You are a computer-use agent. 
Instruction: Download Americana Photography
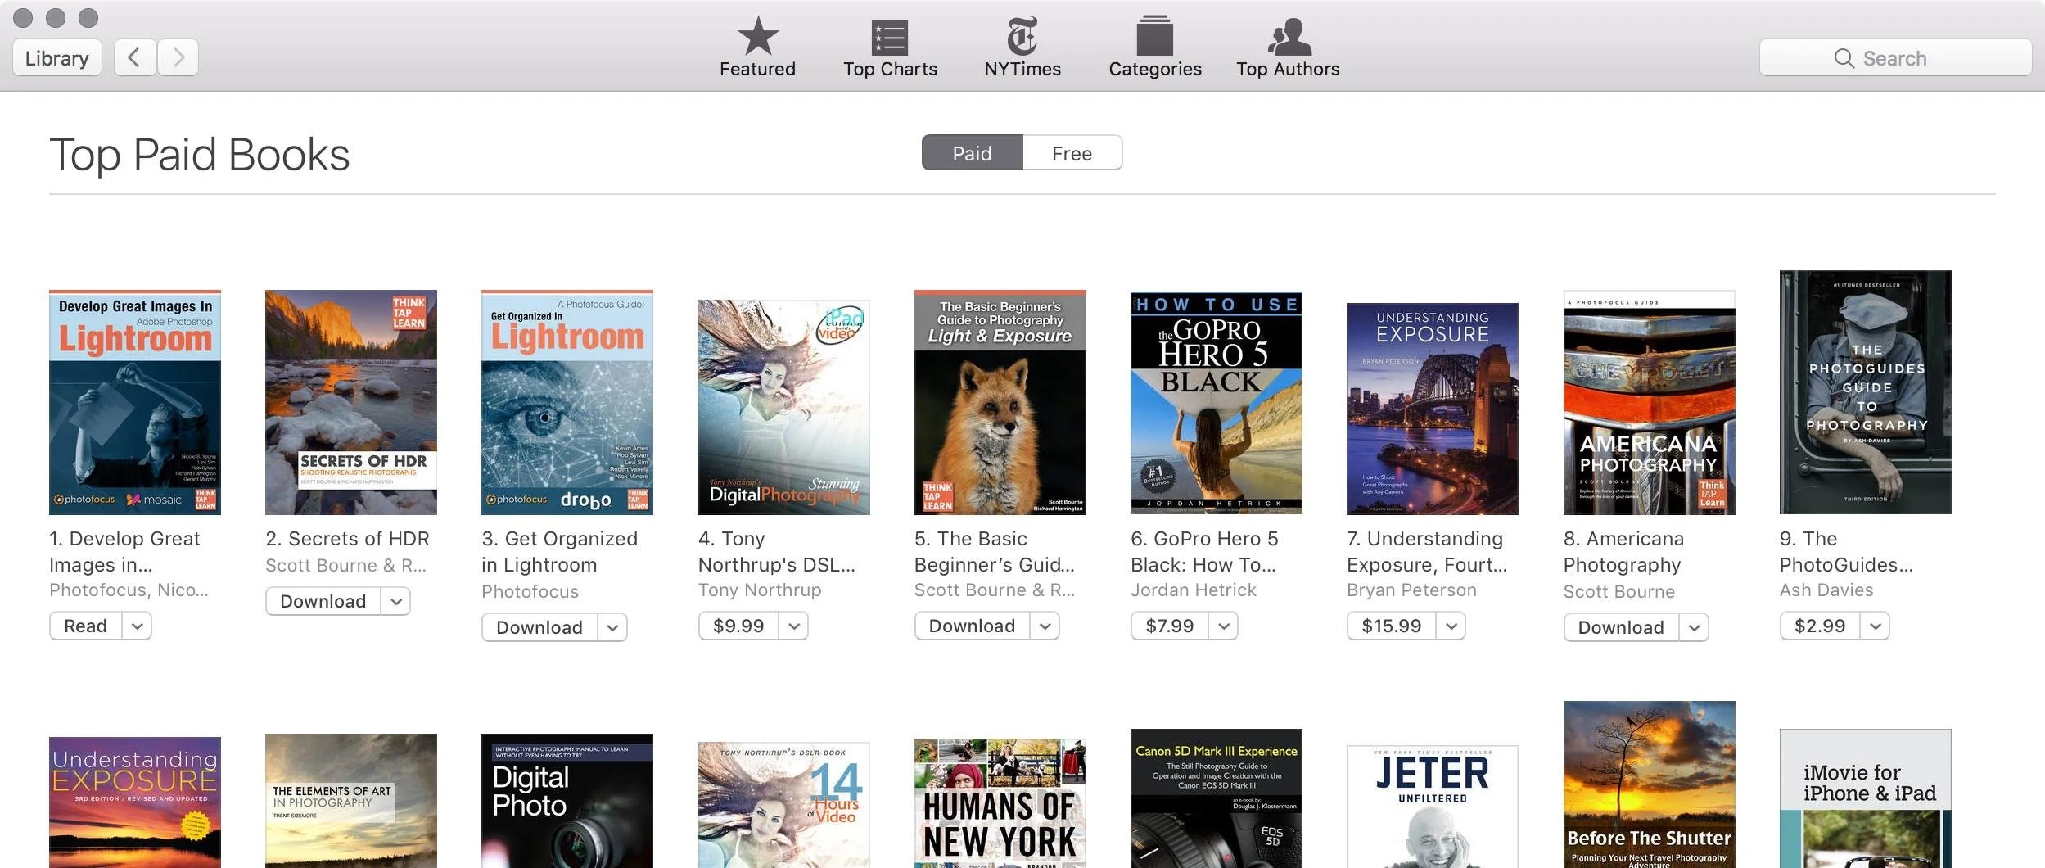pyautogui.click(x=1621, y=628)
